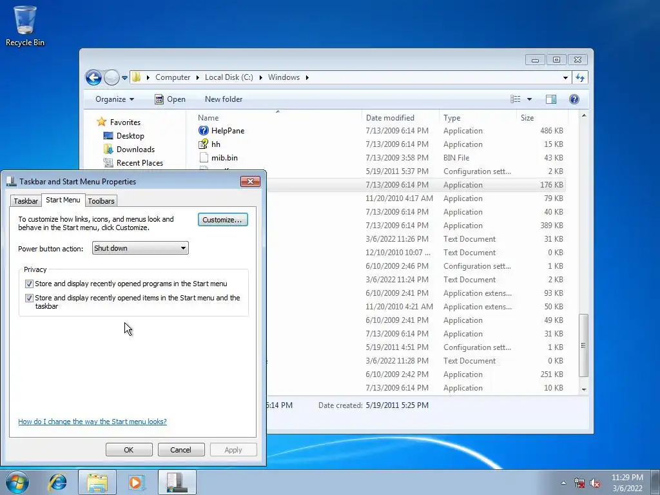
Task: Uncheck store recently opened items checkbox
Action: click(29, 298)
